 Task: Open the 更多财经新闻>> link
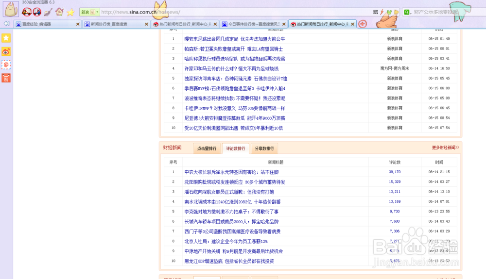tap(446, 148)
